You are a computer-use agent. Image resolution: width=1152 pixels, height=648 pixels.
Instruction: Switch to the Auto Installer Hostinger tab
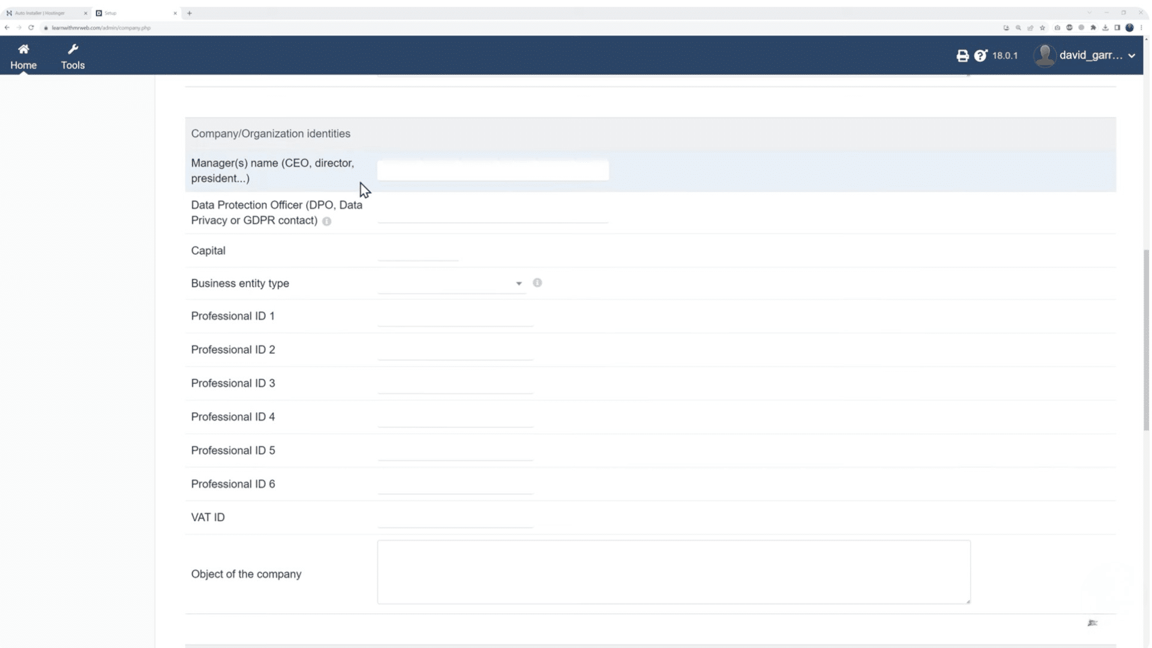click(42, 13)
